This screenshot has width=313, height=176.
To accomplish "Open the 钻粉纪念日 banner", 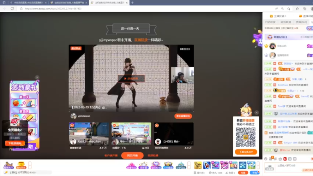I will [289, 37].
